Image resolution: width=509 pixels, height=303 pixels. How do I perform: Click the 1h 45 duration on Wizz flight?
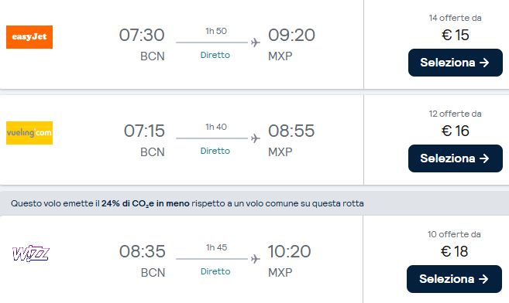tap(216, 247)
